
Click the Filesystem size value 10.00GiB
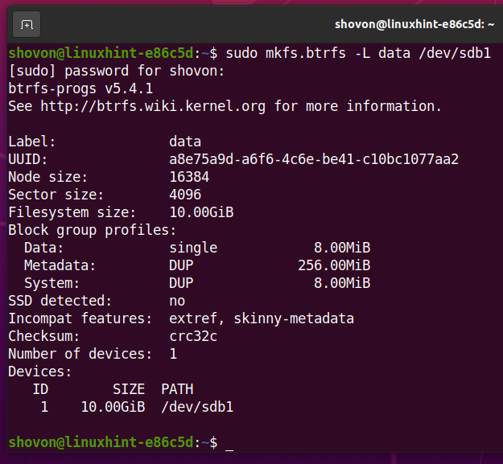click(201, 212)
